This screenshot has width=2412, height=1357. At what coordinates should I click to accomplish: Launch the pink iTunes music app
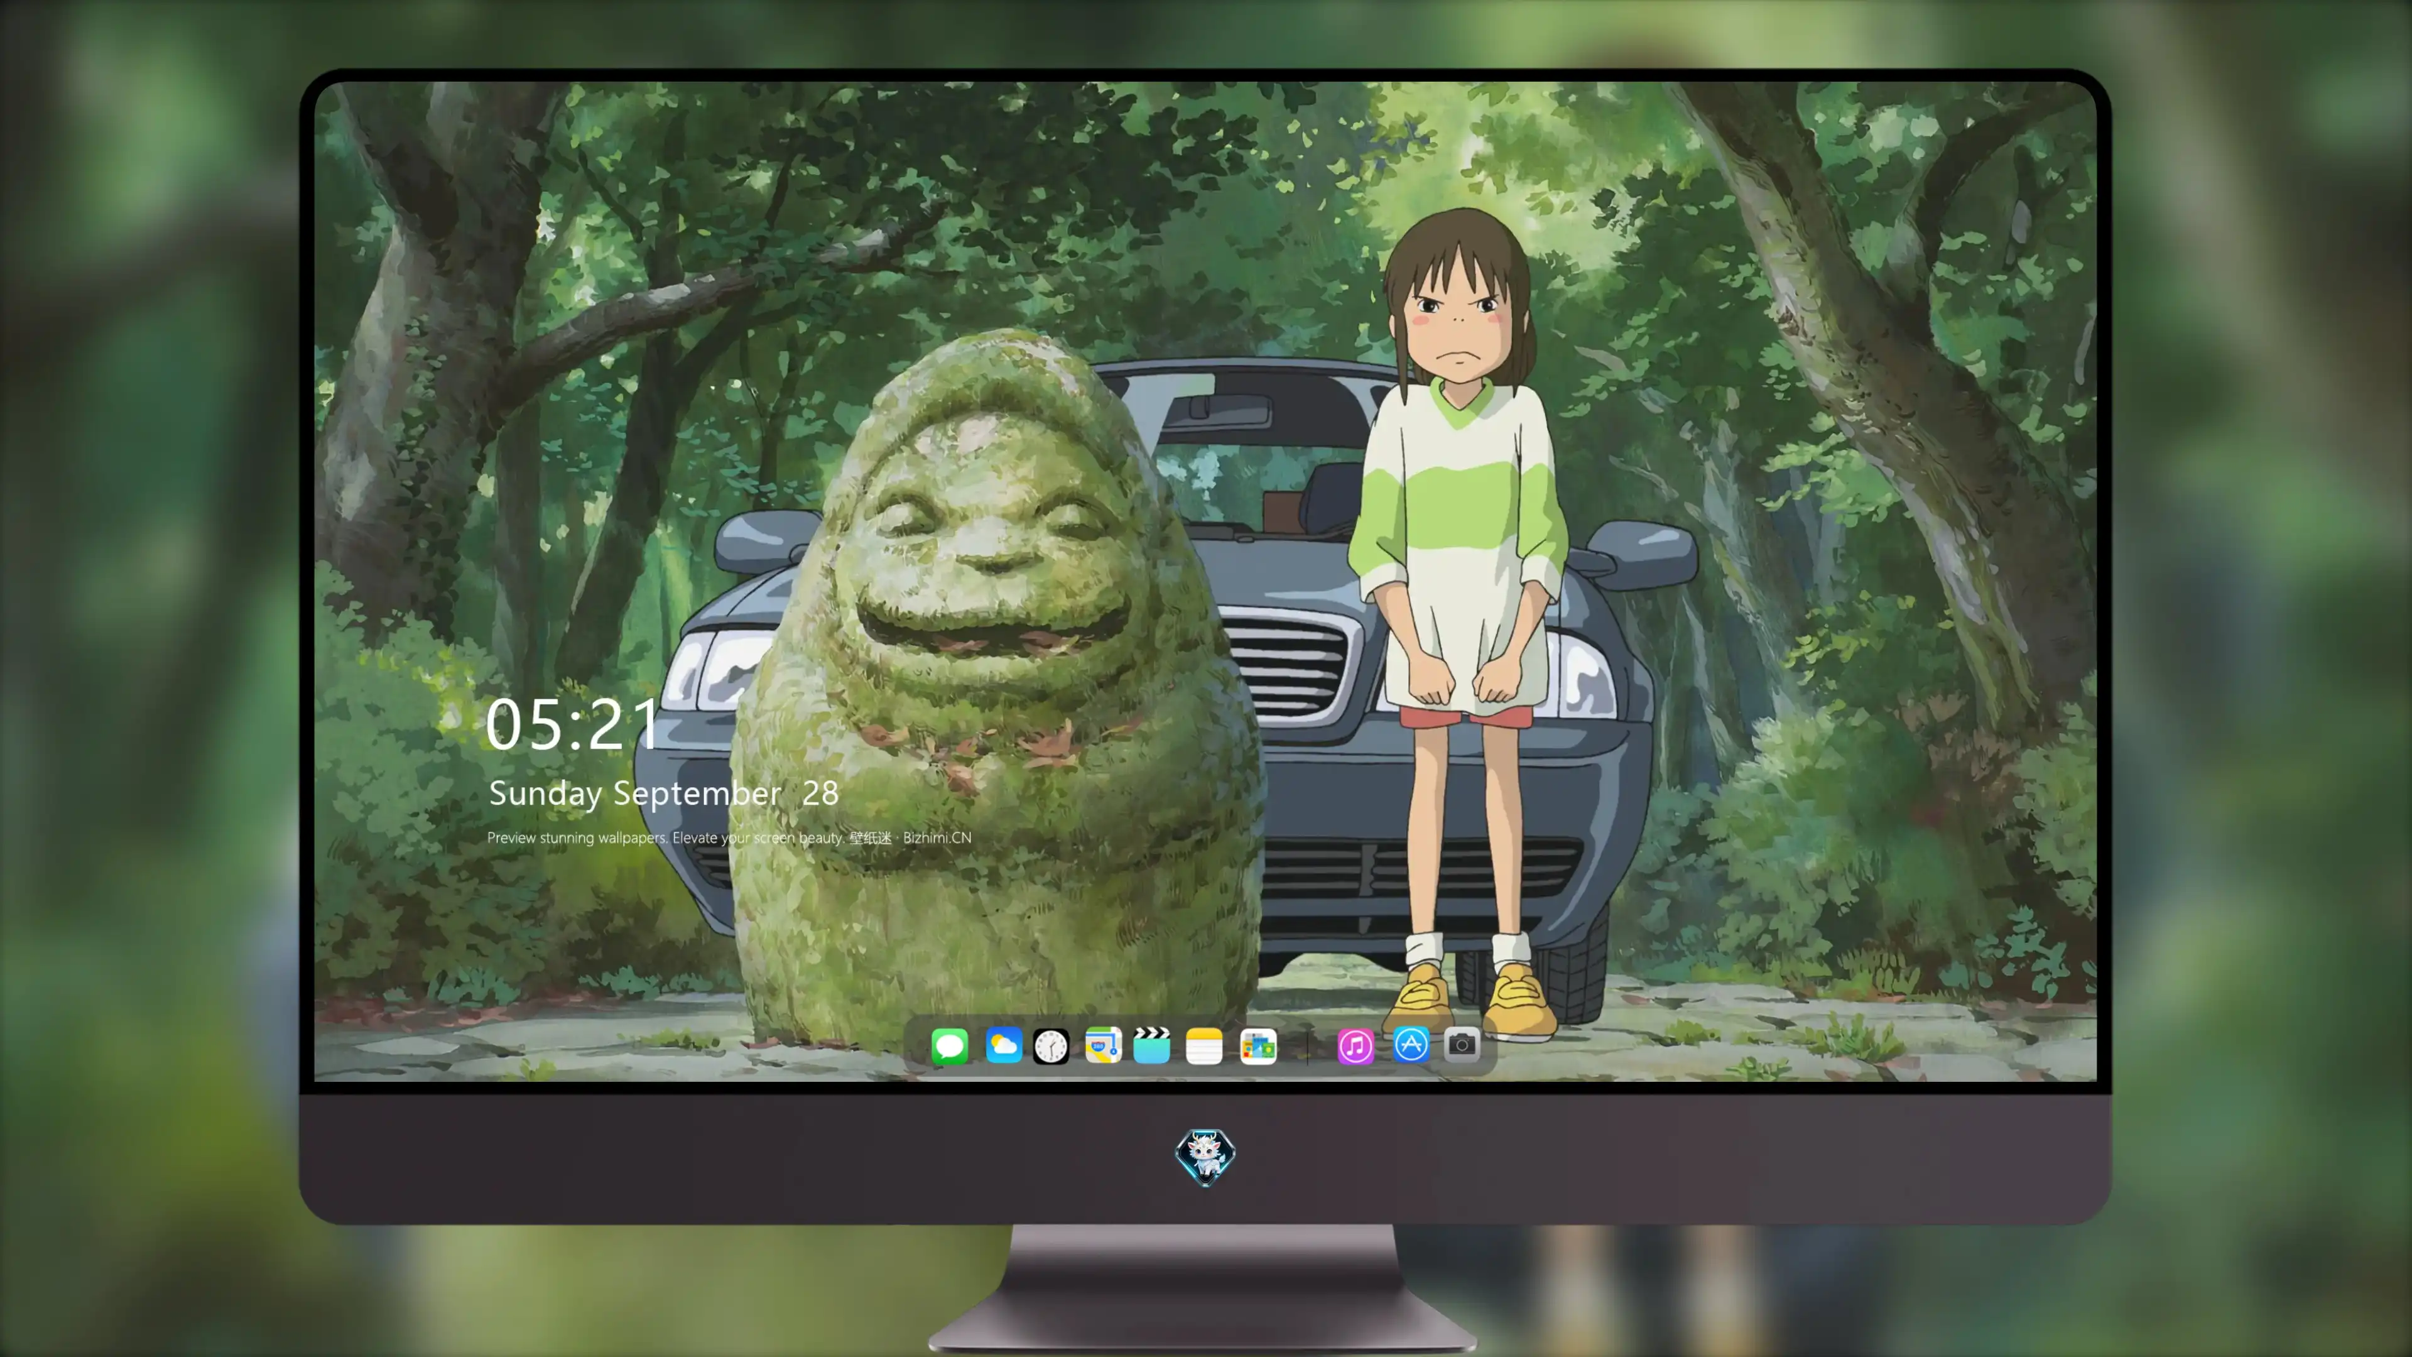(1356, 1046)
